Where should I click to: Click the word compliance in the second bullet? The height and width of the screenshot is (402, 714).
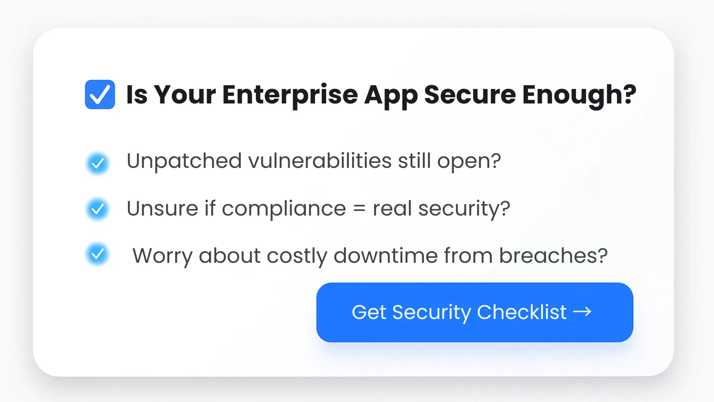tap(284, 208)
